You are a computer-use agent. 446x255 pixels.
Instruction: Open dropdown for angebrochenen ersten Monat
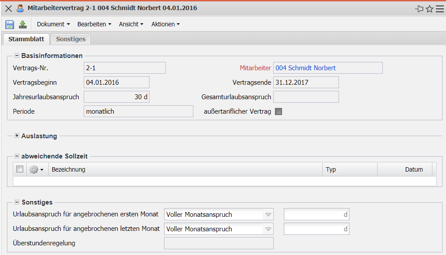point(268,215)
